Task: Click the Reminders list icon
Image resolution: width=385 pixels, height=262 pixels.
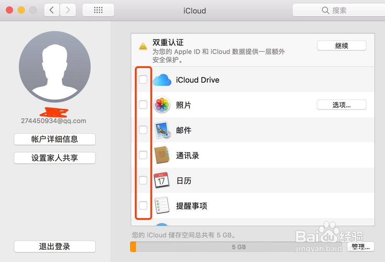Action: 162,205
